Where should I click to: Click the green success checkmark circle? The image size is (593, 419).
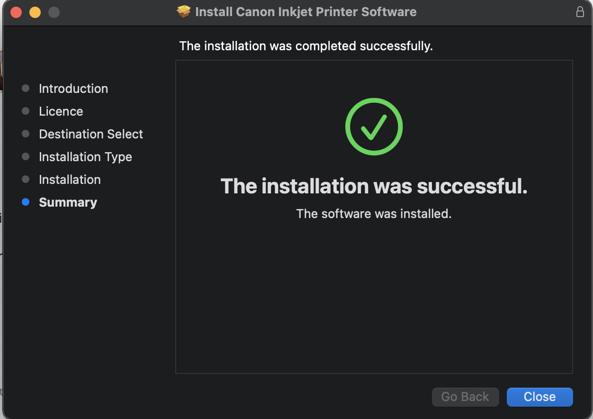click(374, 127)
